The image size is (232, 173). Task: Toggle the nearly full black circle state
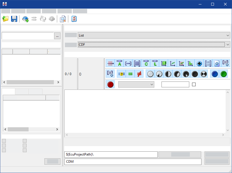coord(186,74)
